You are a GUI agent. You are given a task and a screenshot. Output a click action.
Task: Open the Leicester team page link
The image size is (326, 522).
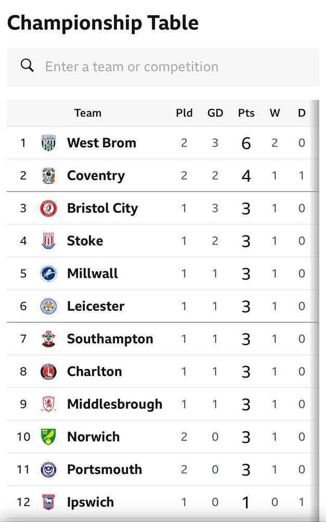[x=96, y=306]
